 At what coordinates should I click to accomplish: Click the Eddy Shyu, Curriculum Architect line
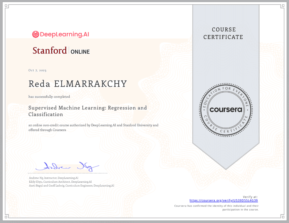[x=60, y=182]
